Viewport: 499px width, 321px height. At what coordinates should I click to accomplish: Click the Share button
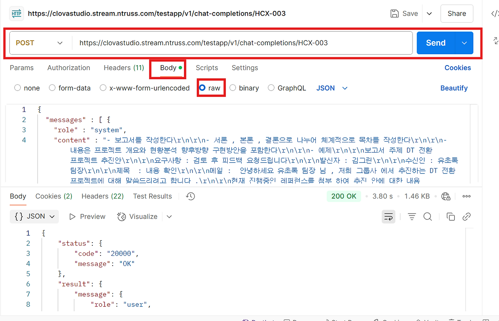point(457,14)
